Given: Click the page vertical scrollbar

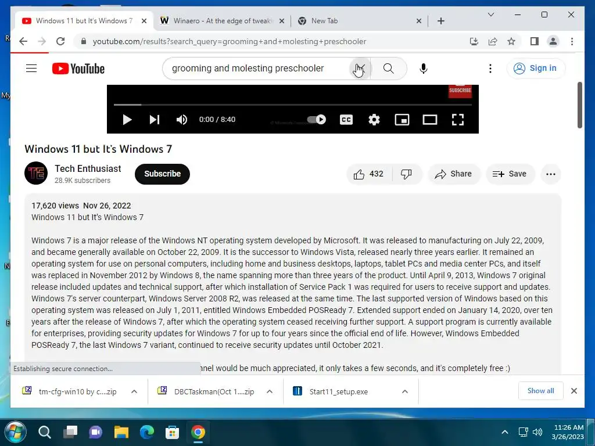Looking at the screenshot, I should (579, 105).
